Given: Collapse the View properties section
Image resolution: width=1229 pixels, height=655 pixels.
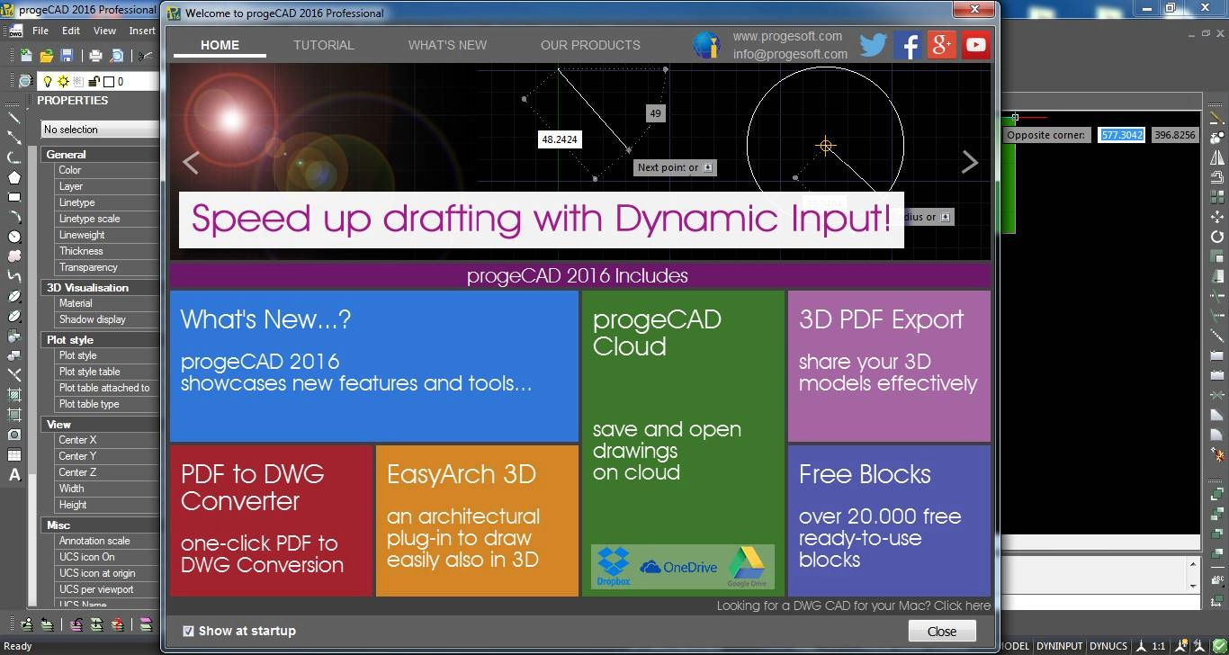Looking at the screenshot, I should click(x=101, y=424).
